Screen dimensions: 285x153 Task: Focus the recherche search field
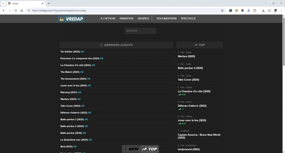140,31
